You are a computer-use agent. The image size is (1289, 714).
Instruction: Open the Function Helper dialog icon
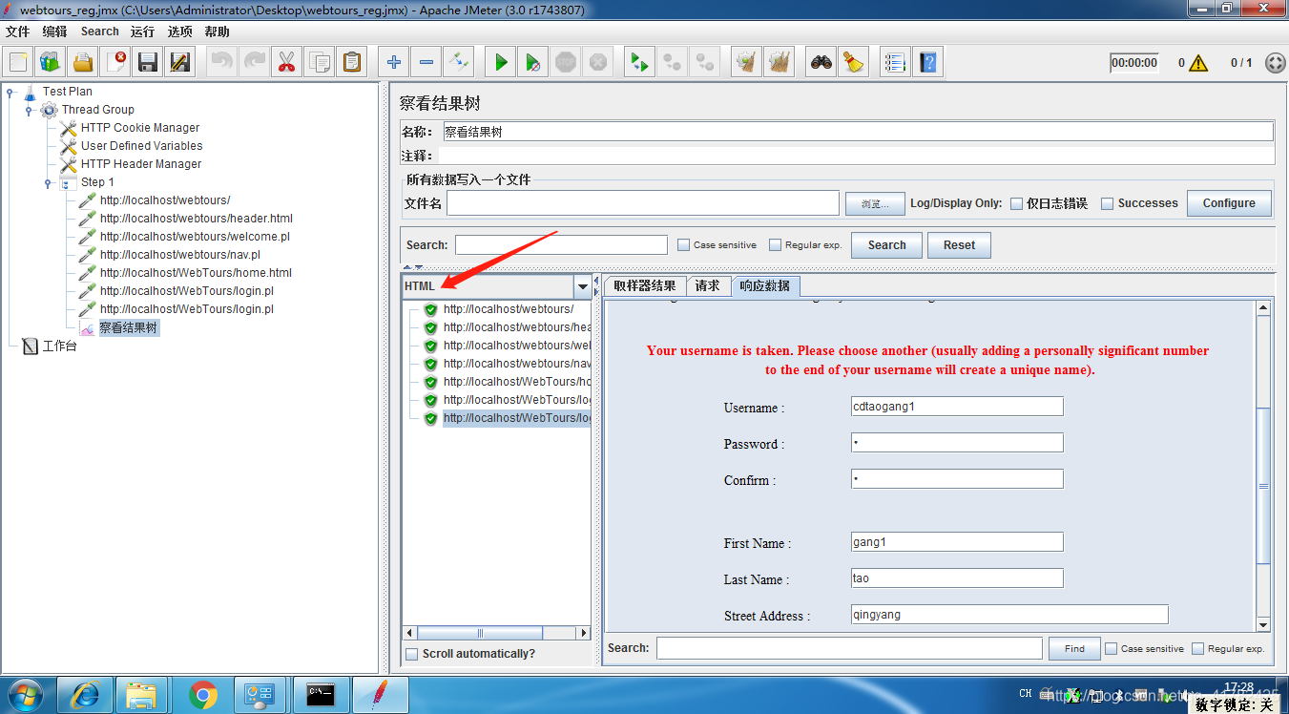click(x=895, y=63)
